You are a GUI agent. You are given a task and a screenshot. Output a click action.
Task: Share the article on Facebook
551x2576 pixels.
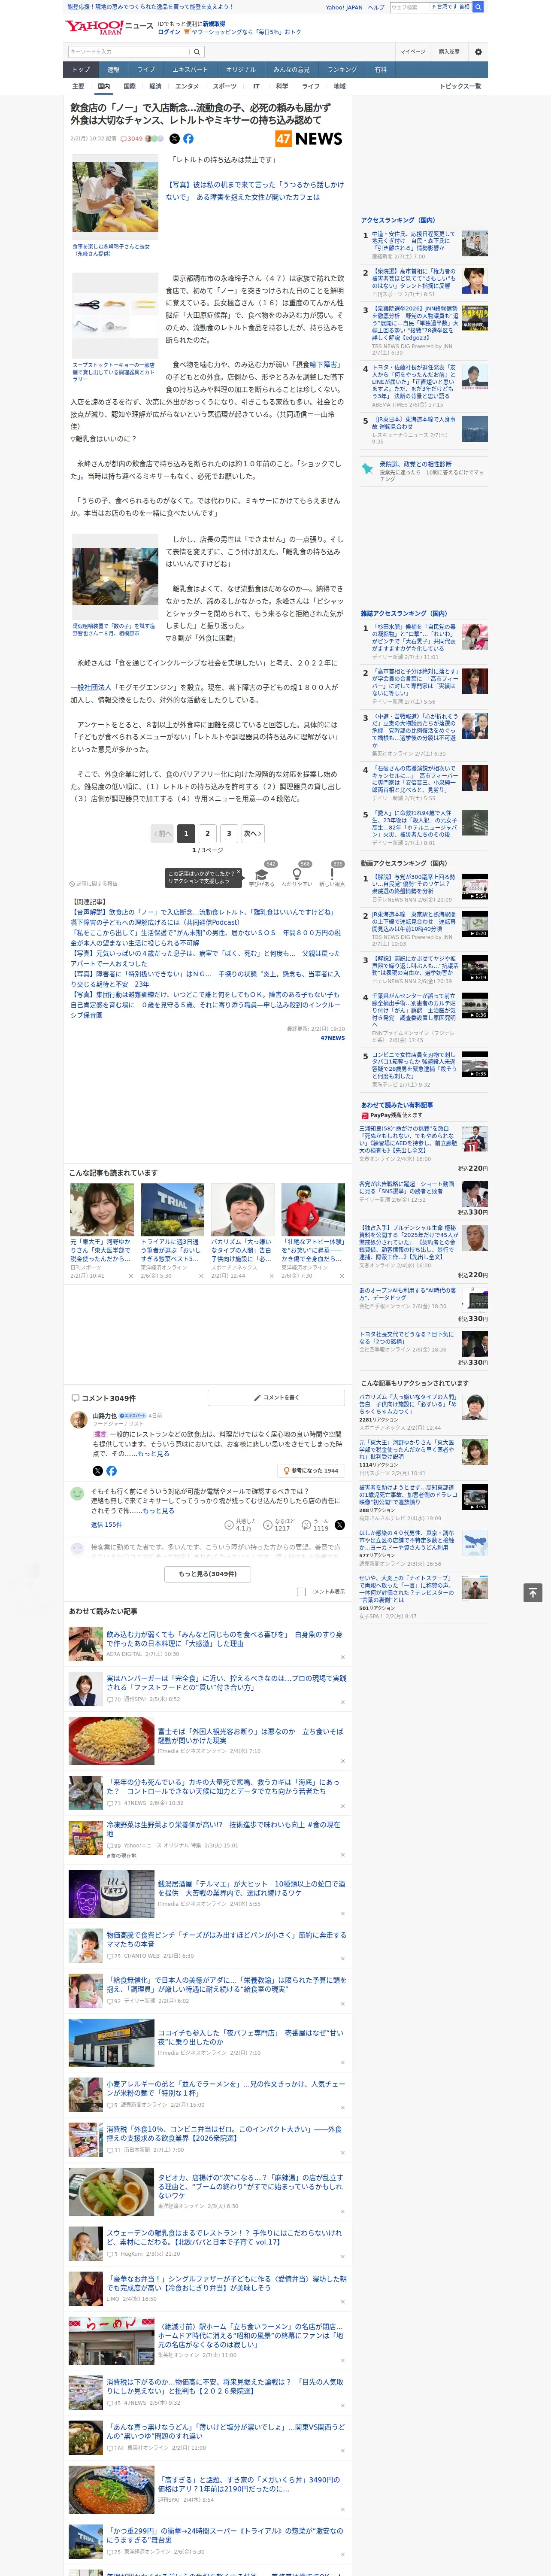[188, 139]
